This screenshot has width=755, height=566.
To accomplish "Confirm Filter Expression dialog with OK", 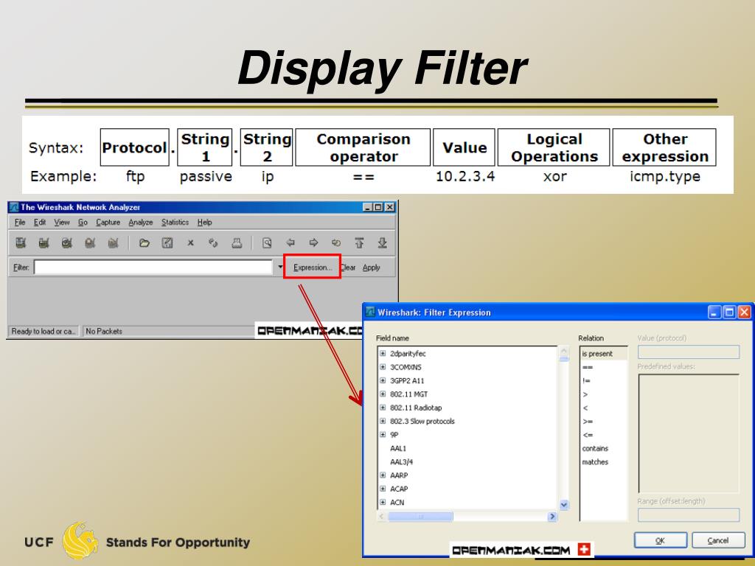I will coord(660,540).
